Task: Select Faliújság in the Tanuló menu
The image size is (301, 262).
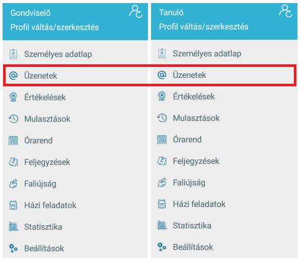Action: [224, 182]
